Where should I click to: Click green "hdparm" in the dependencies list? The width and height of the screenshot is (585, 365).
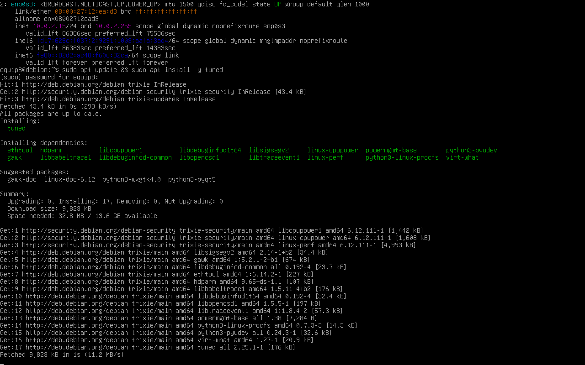pyautogui.click(x=51, y=150)
